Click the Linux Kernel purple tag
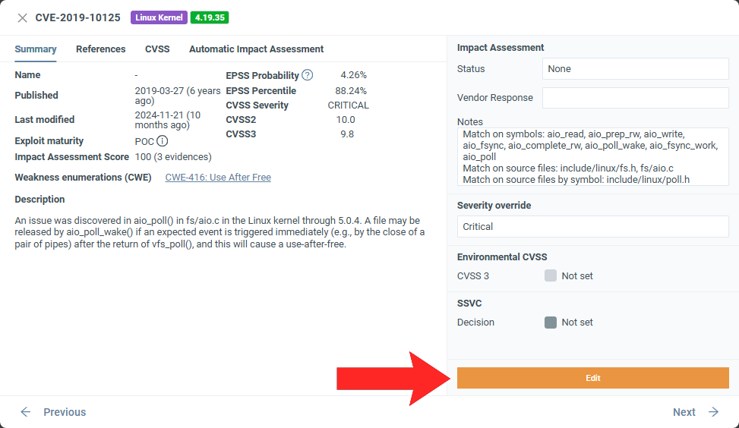This screenshot has width=739, height=428. coord(159,17)
